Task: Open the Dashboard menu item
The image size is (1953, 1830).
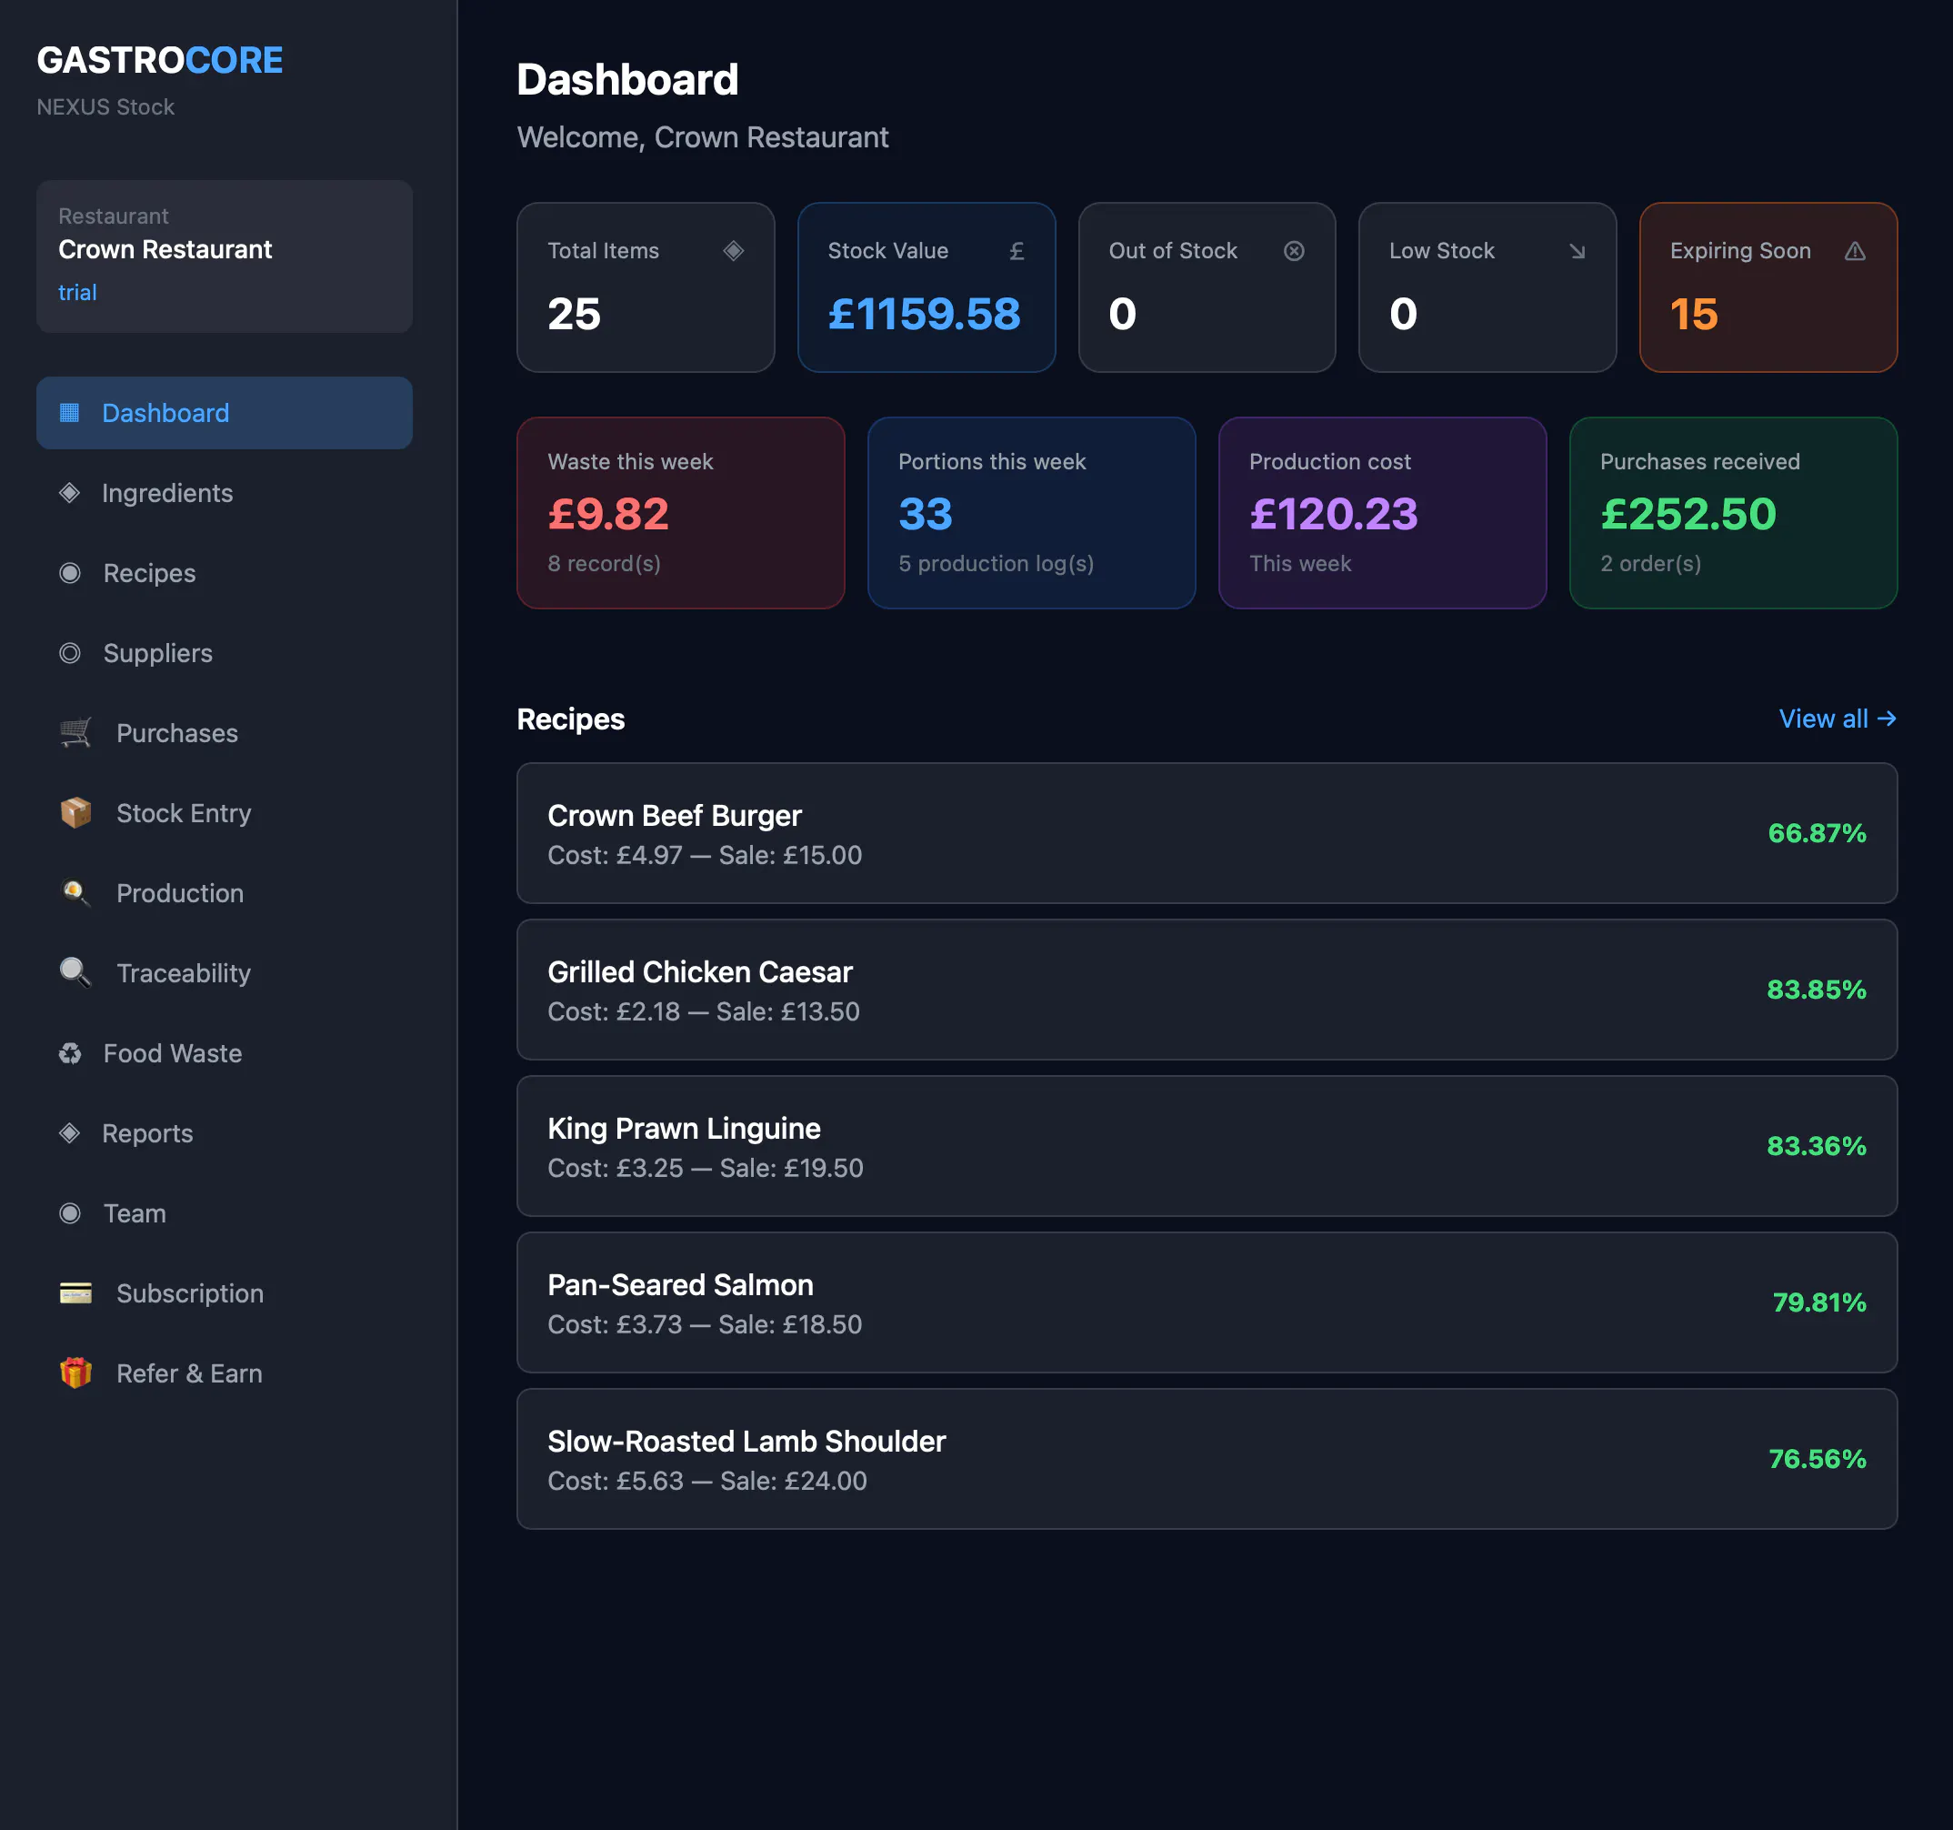Action: tap(224, 413)
